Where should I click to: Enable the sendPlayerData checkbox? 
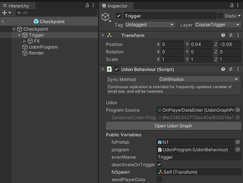159,179
